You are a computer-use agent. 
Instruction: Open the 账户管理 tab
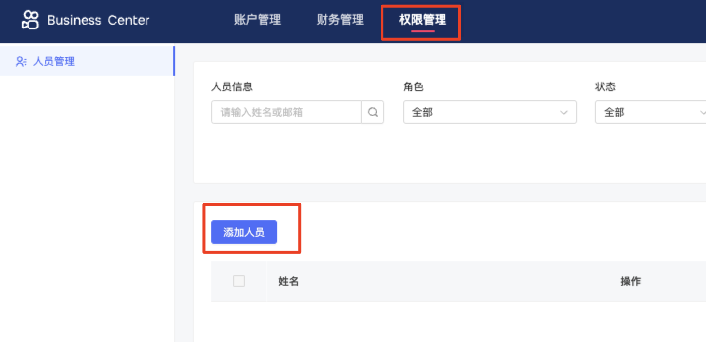[x=258, y=20]
